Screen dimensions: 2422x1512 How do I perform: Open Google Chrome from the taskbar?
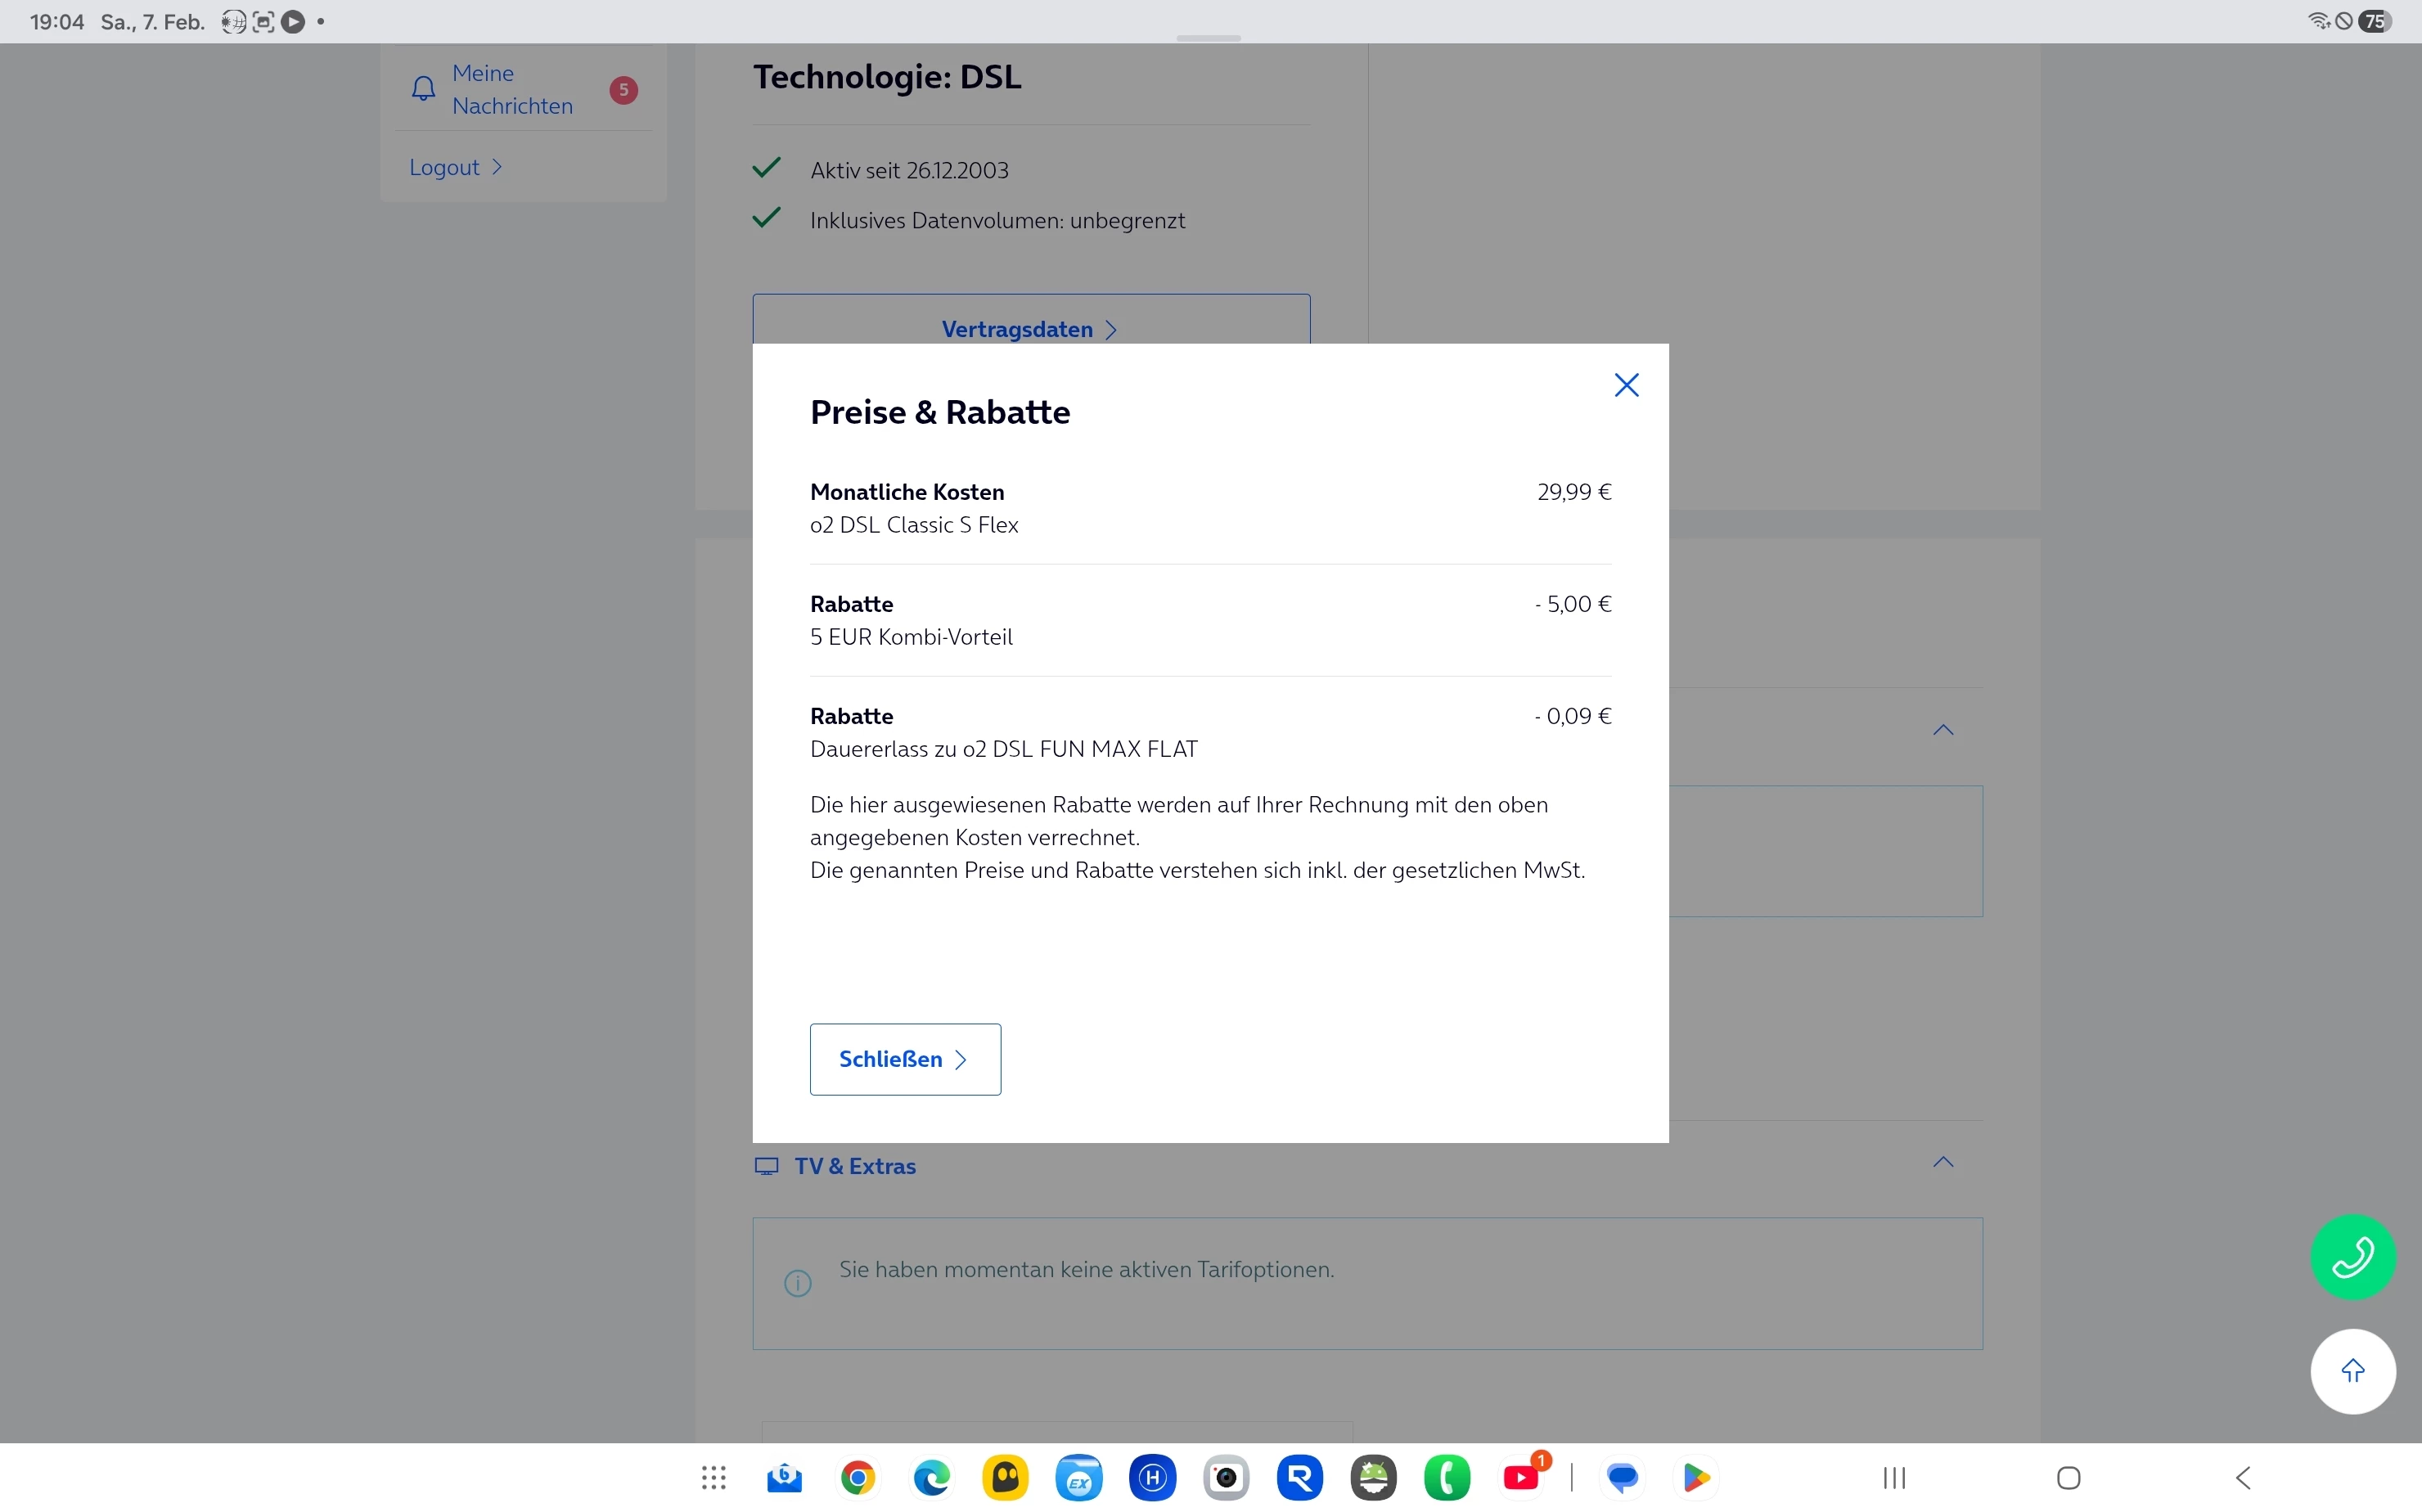click(x=858, y=1477)
